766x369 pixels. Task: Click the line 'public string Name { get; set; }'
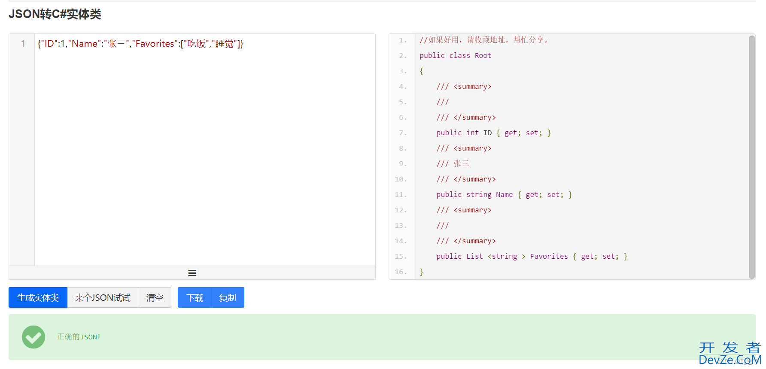pos(504,194)
